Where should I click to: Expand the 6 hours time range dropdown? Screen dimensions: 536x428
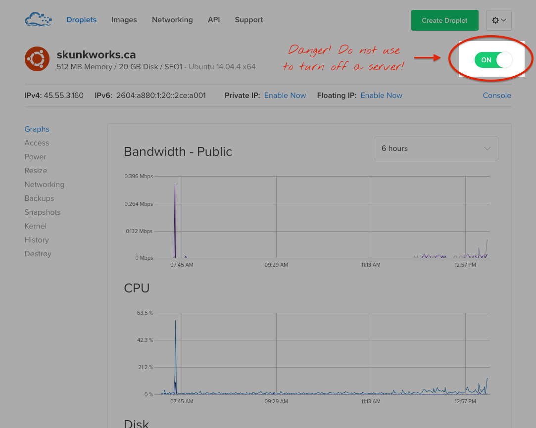(x=436, y=148)
